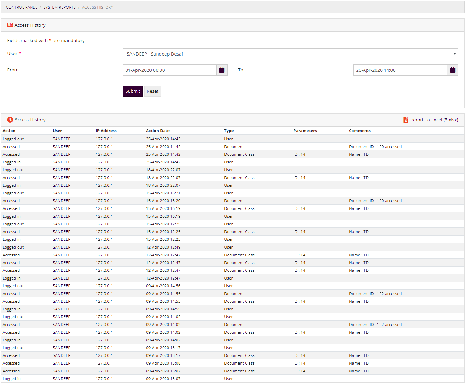Click the dropdown arrow on SANDEEP user field
The height and width of the screenshot is (385, 465).
pos(454,53)
